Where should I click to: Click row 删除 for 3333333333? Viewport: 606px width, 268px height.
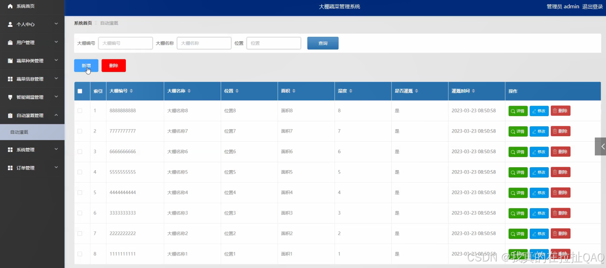click(x=561, y=213)
